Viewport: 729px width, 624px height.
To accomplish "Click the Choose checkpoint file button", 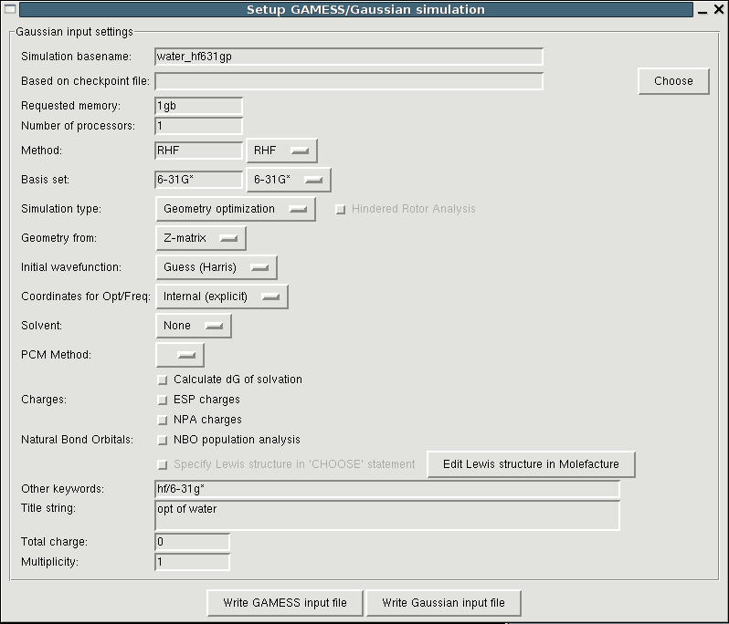I will [673, 81].
